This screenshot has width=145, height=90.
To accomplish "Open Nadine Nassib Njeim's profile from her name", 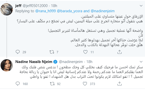I will click(x=34, y=62).
